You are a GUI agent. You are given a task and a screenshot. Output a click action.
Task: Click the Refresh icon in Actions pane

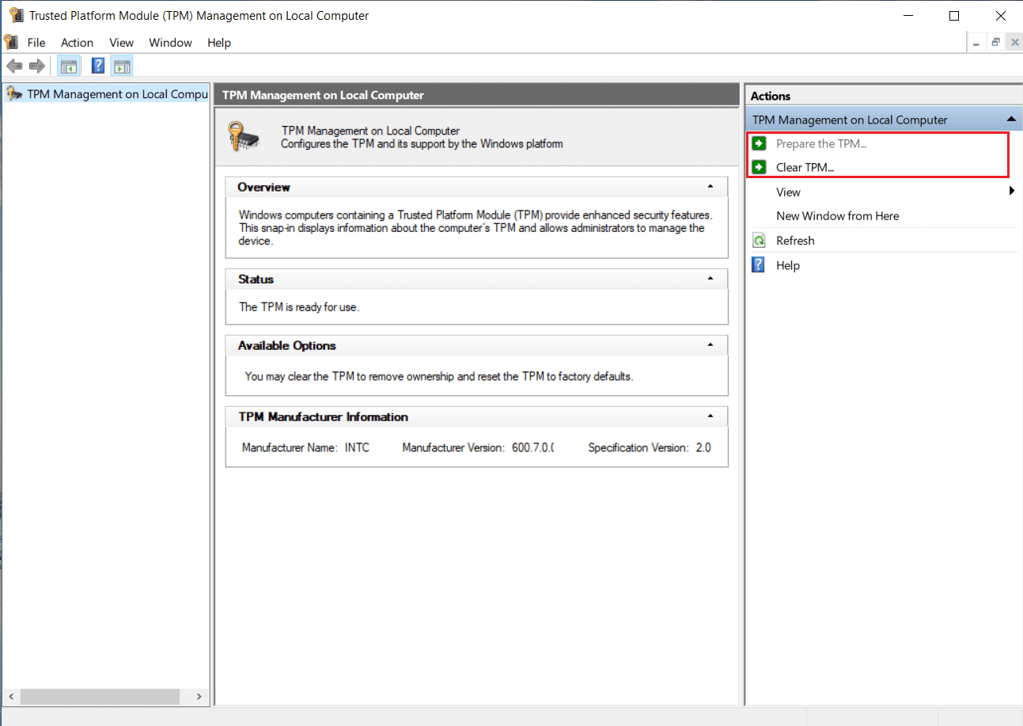tap(759, 241)
